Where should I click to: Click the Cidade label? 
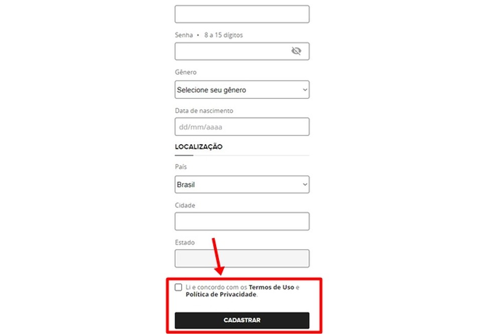(x=185, y=205)
